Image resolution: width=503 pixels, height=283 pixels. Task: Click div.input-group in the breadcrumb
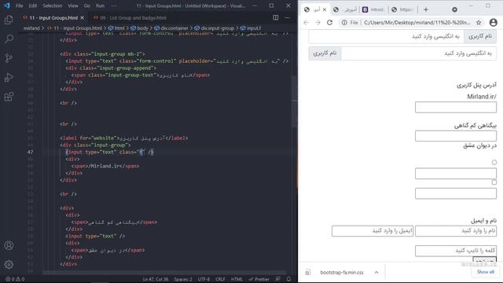[215, 28]
